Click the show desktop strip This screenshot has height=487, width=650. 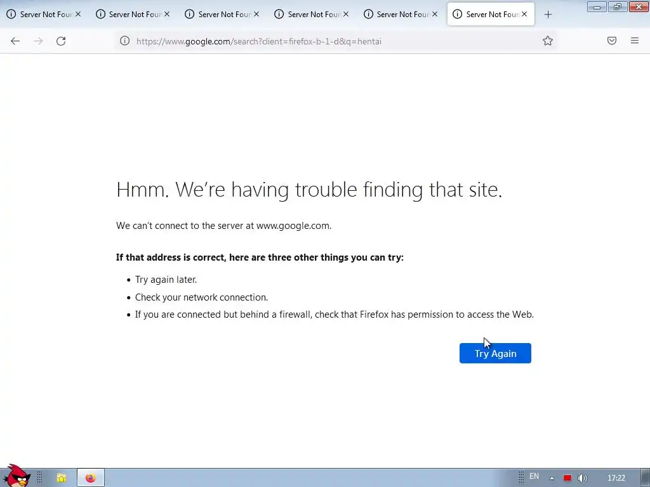(646, 478)
